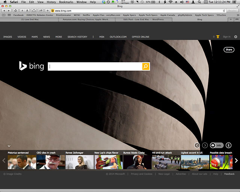Click the Sign in link

pyautogui.click(x=226, y=37)
